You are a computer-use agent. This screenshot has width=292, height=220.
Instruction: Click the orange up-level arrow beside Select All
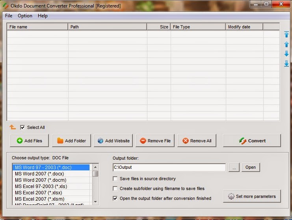[x=13, y=127]
